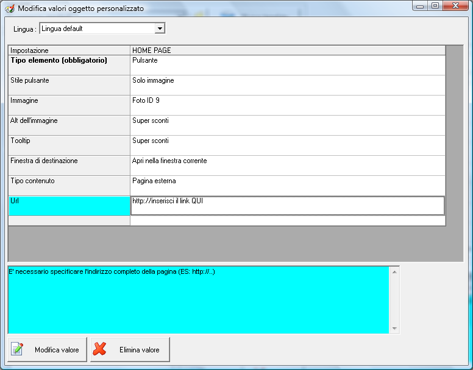Click the red X delete icon
Viewport: 473px width, 370px height.
[99, 349]
